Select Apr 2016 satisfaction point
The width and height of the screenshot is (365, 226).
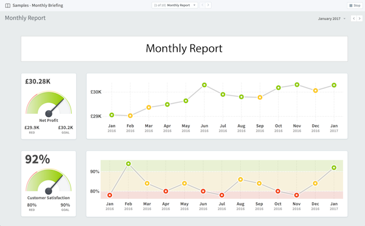tap(165, 191)
